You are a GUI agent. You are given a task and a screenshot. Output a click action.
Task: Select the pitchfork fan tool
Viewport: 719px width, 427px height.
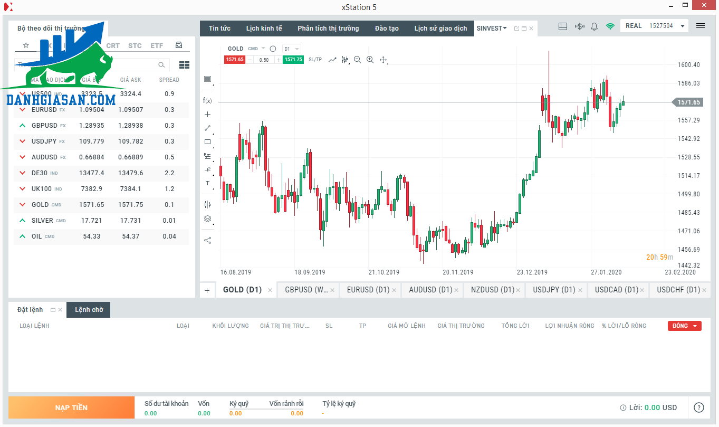pos(207,169)
